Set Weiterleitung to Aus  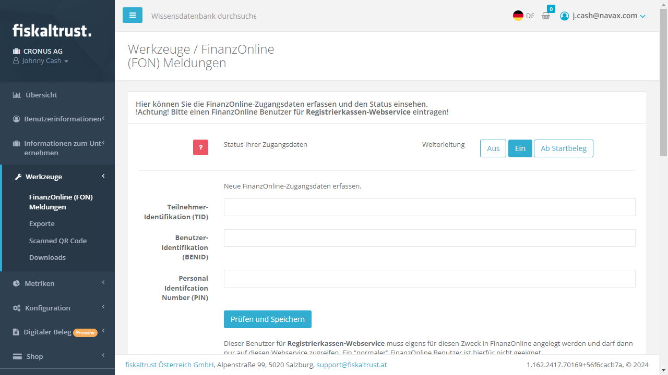(x=493, y=148)
